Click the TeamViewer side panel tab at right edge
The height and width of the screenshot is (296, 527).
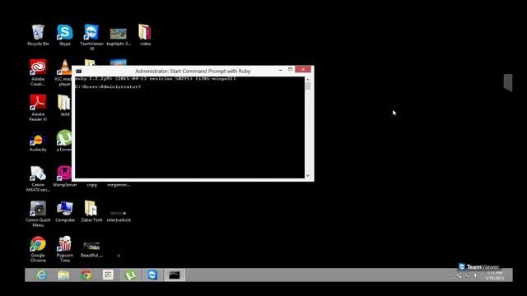pyautogui.click(x=508, y=82)
